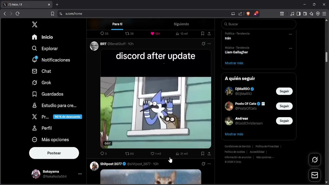Like the BRT post with 1 mil likes
Image resolution: width=329 pixels, height=185 pixels.
(156, 154)
